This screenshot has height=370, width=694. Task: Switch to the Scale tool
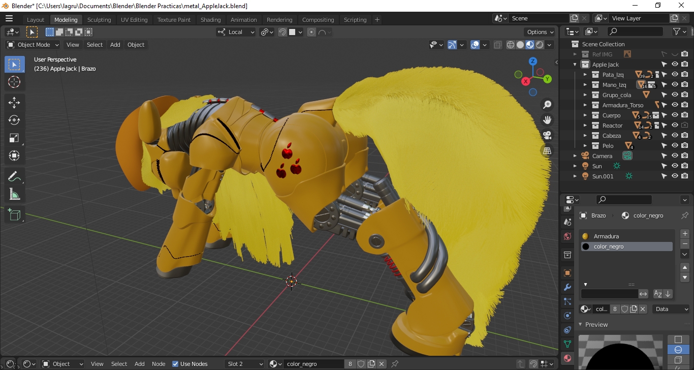click(x=14, y=138)
